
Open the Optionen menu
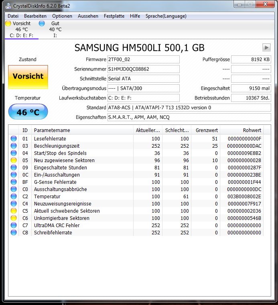click(x=62, y=16)
